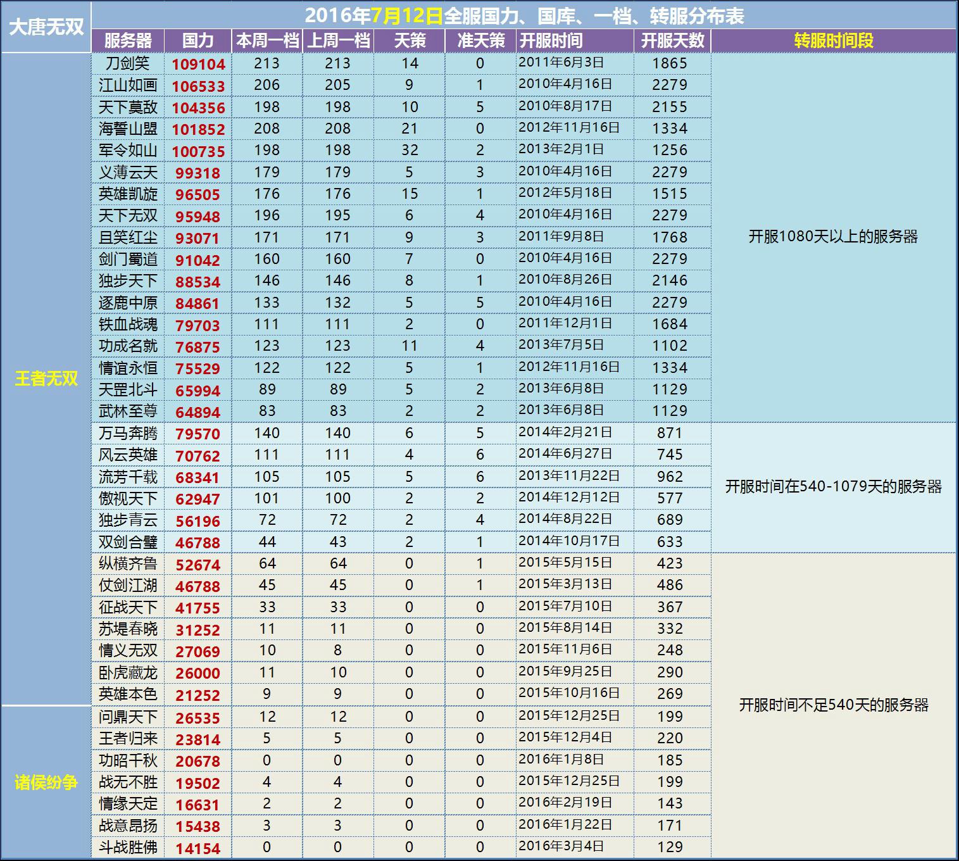Click server name 问鼎天下
This screenshot has height=861, width=959.
[x=128, y=717]
